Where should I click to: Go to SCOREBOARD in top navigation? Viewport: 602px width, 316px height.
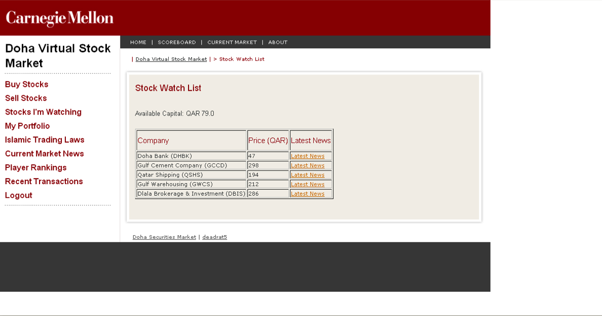coord(177,42)
